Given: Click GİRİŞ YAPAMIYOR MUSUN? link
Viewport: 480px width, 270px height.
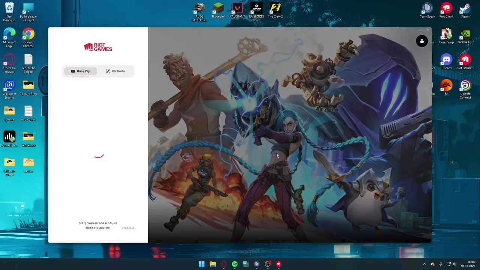Looking at the screenshot, I should [98, 223].
